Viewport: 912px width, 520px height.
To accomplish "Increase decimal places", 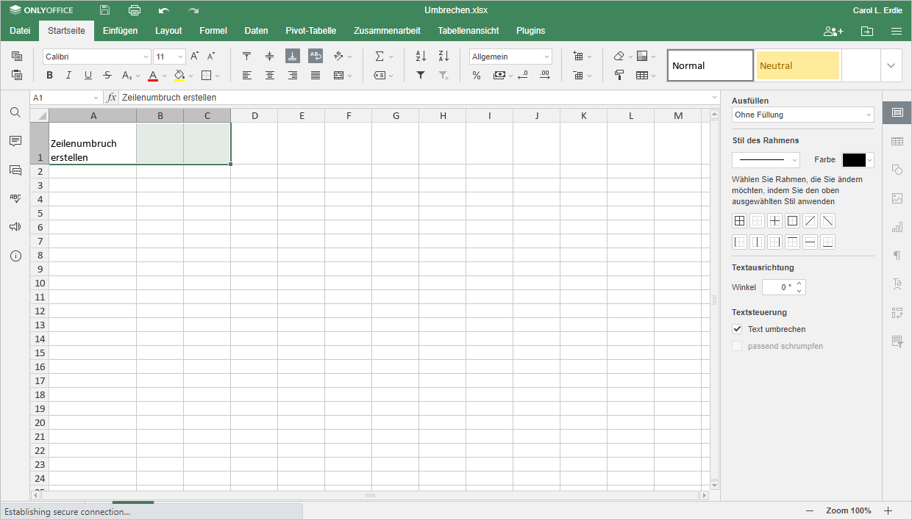I will coord(545,75).
